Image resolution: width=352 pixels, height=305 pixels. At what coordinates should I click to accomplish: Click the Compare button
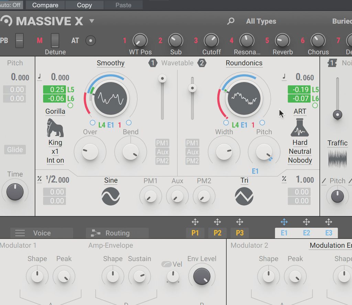pyautogui.click(x=45, y=5)
